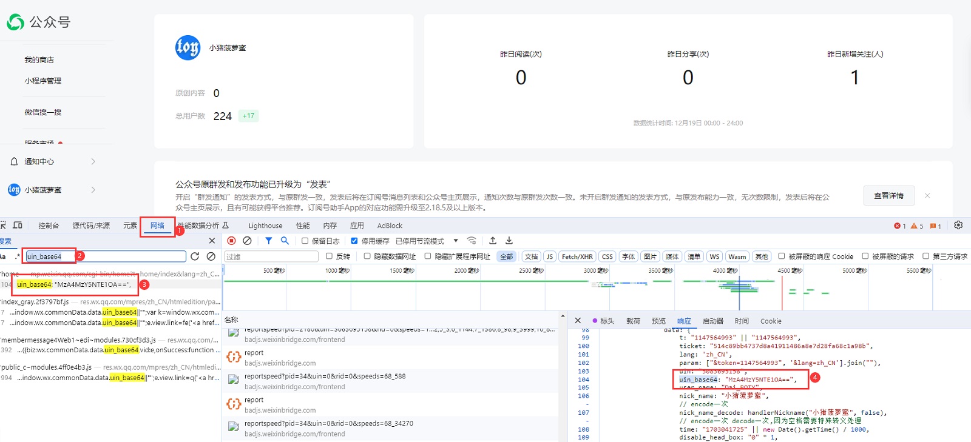
Task: Uncheck the 停用缓存 checkbox
Action: (x=354, y=241)
